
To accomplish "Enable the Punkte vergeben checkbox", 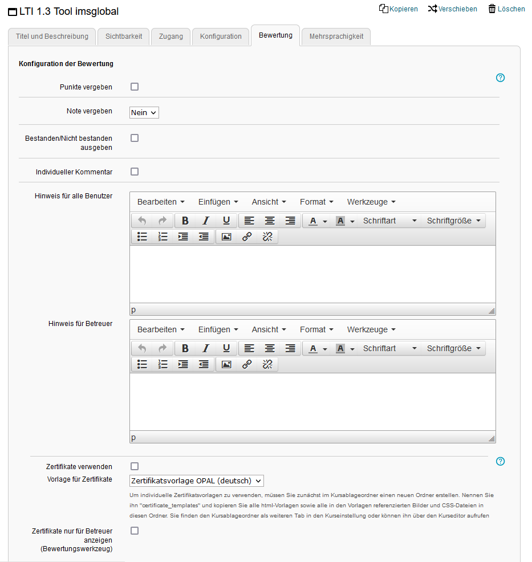I will [135, 87].
